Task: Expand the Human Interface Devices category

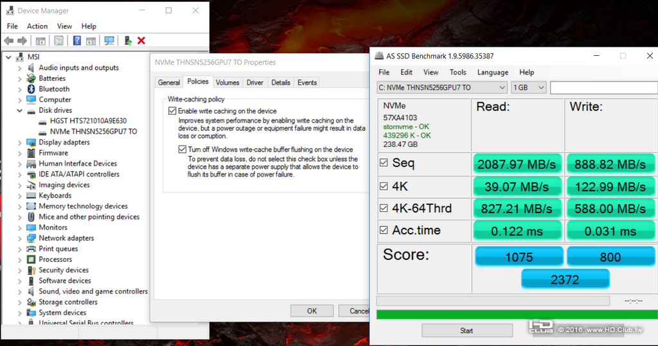Action: pos(19,164)
